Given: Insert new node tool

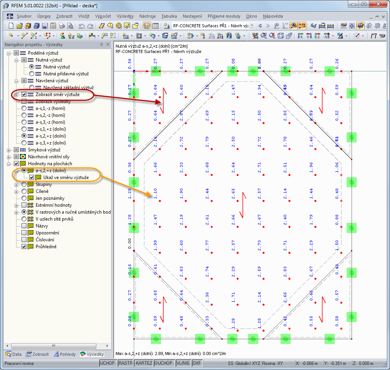Looking at the screenshot, I should click(11, 36).
